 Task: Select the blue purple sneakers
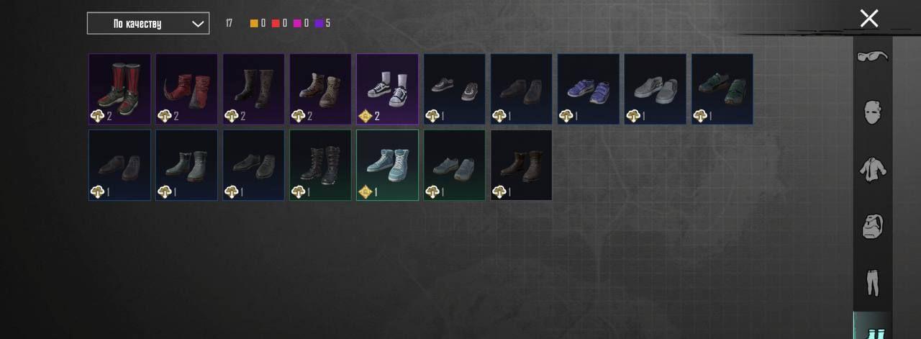(x=588, y=89)
